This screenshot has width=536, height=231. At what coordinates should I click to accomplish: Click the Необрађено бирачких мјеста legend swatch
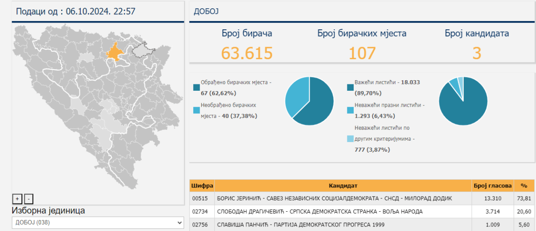pyautogui.click(x=197, y=110)
